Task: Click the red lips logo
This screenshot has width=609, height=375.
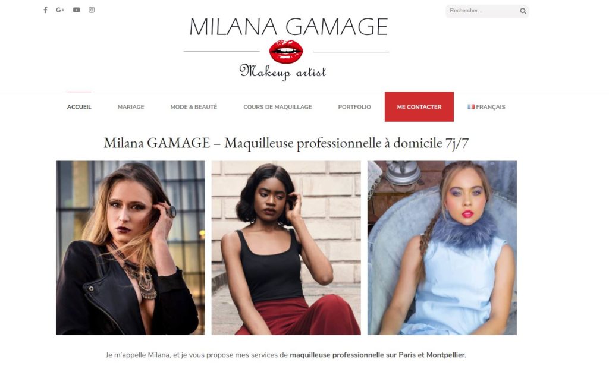Action: (286, 52)
